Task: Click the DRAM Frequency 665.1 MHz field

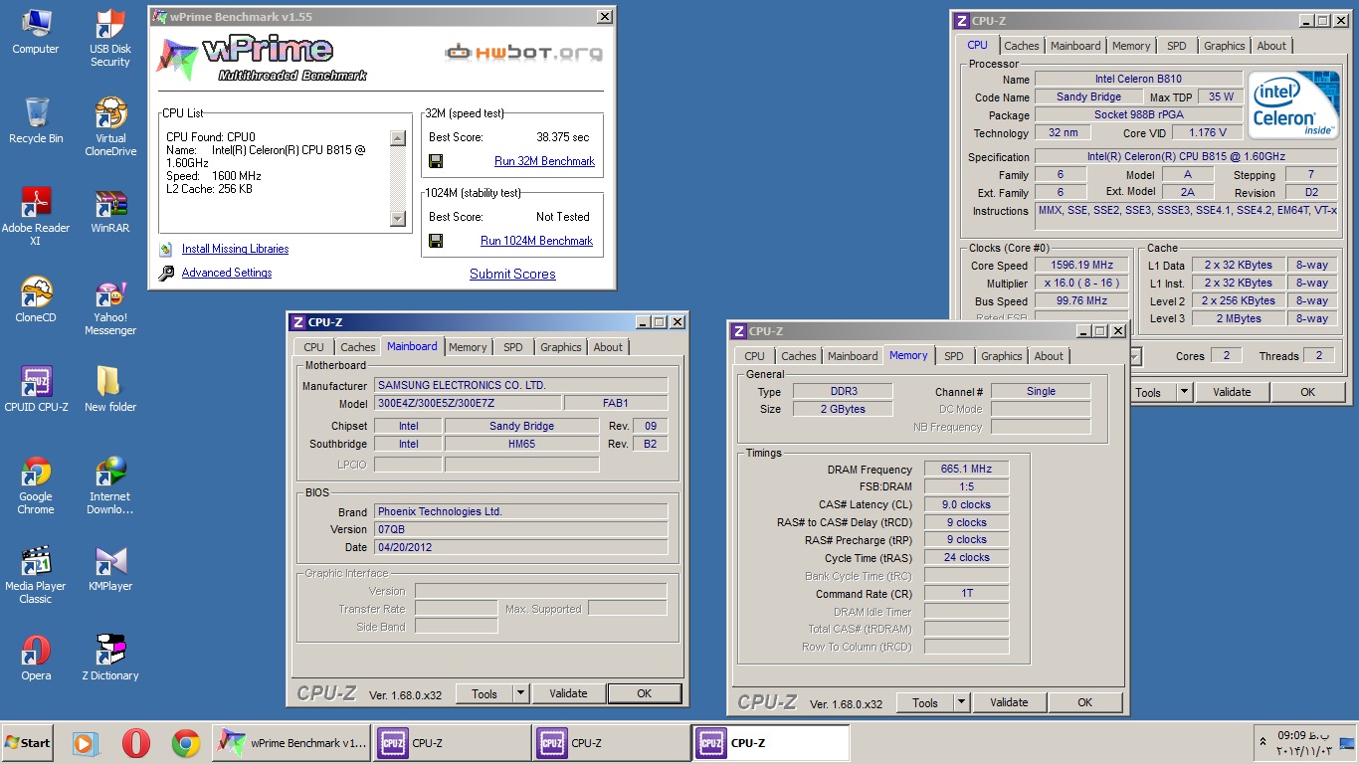Action: (966, 470)
